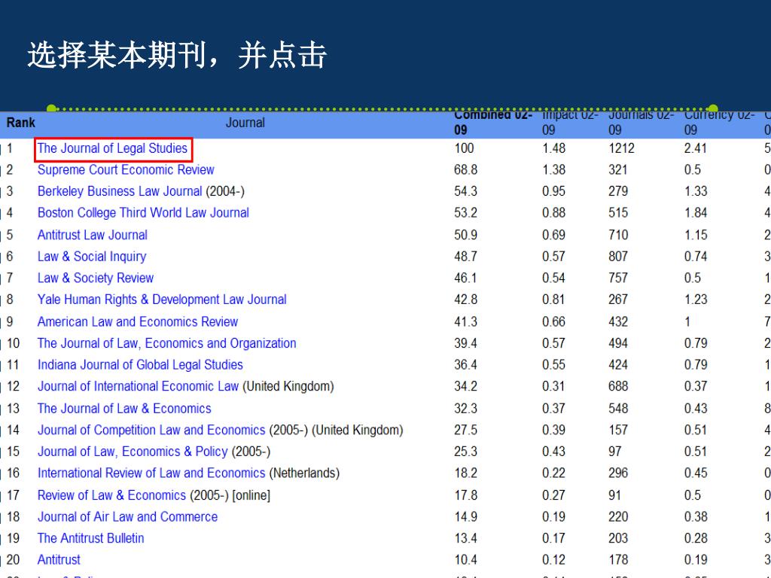The height and width of the screenshot is (578, 771).
Task: Sort by Currency 02-09 column header
Action: (719, 123)
